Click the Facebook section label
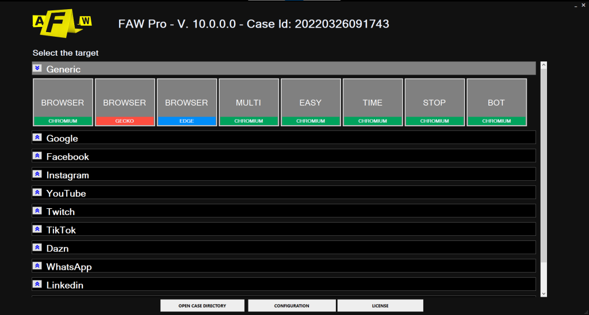The width and height of the screenshot is (589, 315). pyautogui.click(x=68, y=157)
